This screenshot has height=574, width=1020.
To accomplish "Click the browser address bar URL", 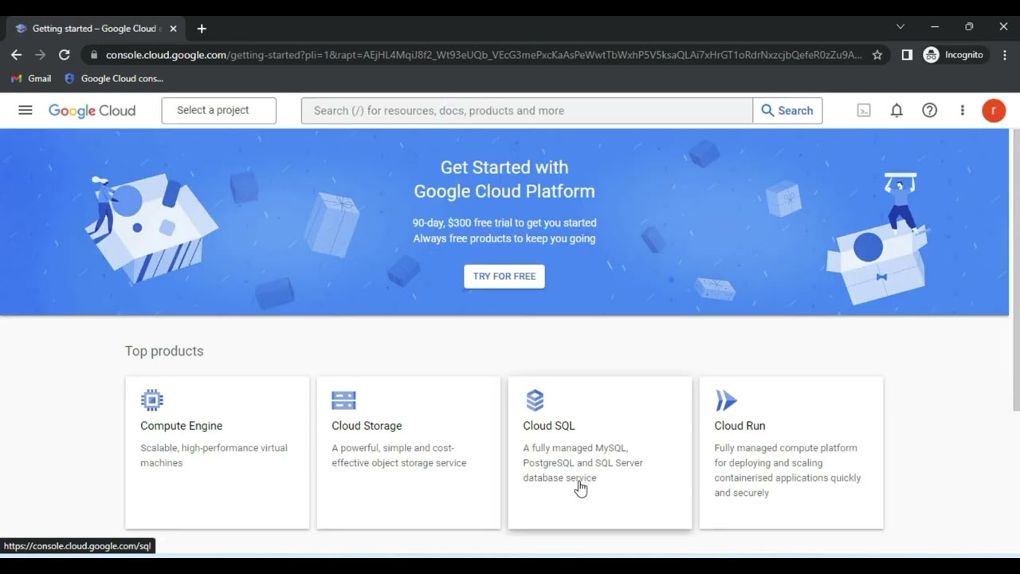I will (x=484, y=55).
